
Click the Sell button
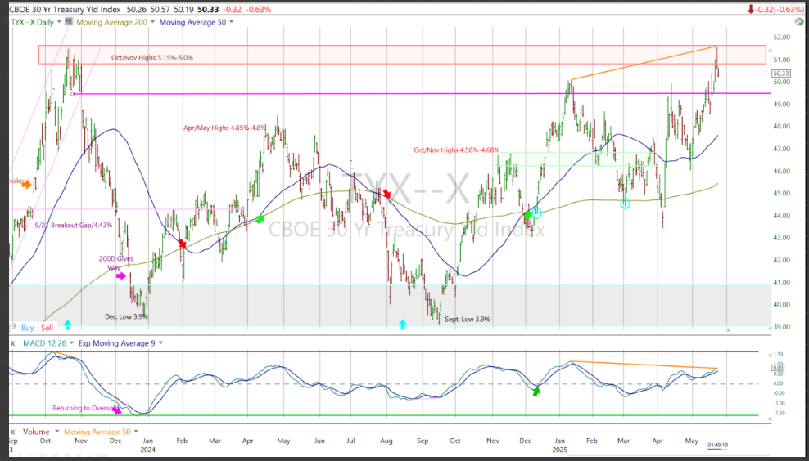coord(47,328)
